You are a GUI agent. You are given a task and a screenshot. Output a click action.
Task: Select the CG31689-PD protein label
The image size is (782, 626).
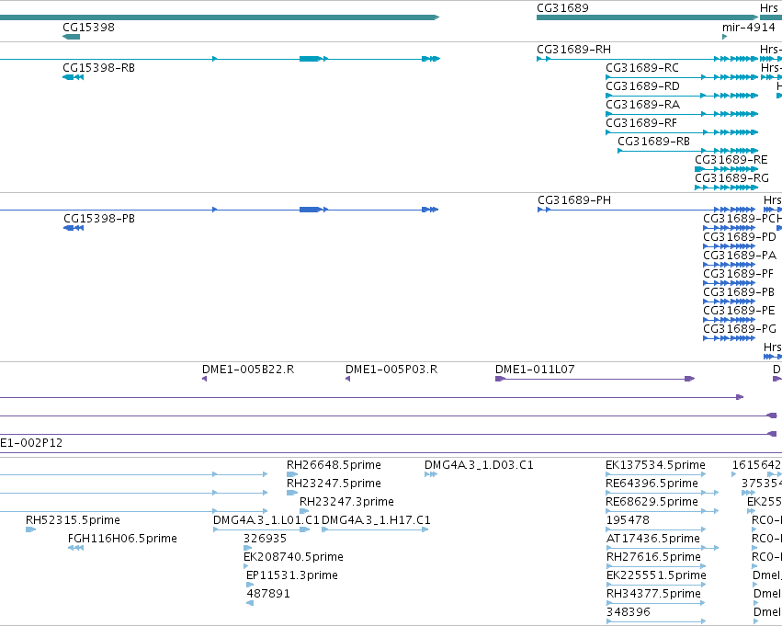point(740,237)
